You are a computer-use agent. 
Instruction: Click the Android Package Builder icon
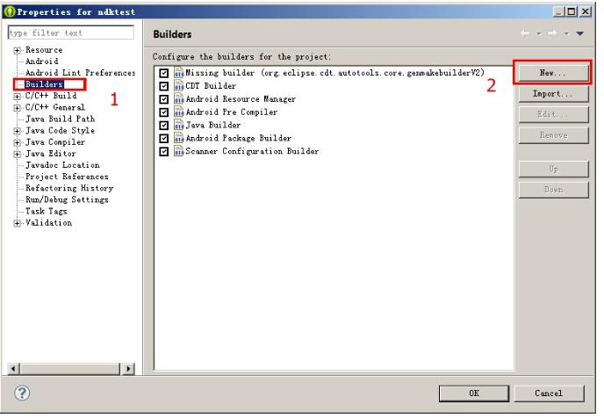[179, 139]
